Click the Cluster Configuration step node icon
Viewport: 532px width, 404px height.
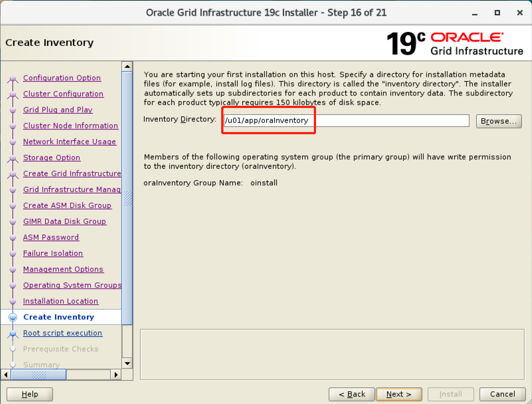(13, 94)
